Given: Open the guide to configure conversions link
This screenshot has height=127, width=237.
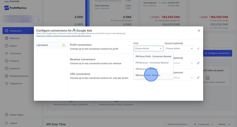Looking at the screenshot, I should (x=63, y=36).
